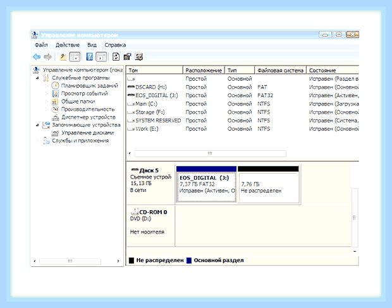Image resolution: width=392 pixels, height=308 pixels.
Task: Select Work (E:) volume row
Action: pyautogui.click(x=243, y=129)
